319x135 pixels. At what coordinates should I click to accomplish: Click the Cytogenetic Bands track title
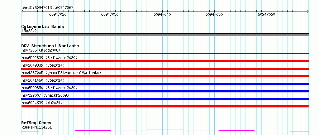click(x=43, y=26)
